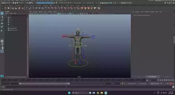Create a new scene file icon

pyautogui.click(x=13, y=3)
